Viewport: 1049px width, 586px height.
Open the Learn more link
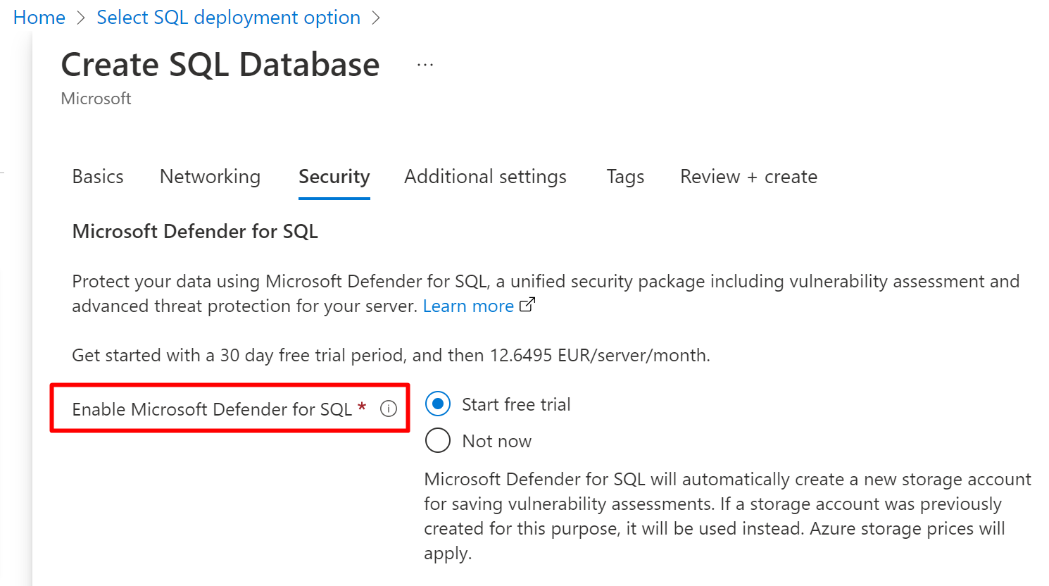[x=468, y=306]
